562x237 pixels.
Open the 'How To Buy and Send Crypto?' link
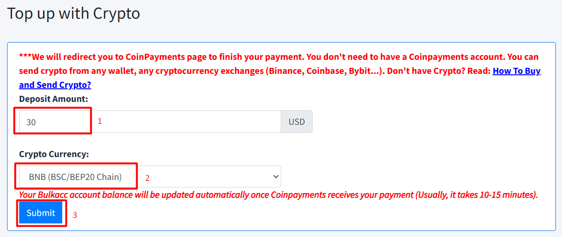516,71
